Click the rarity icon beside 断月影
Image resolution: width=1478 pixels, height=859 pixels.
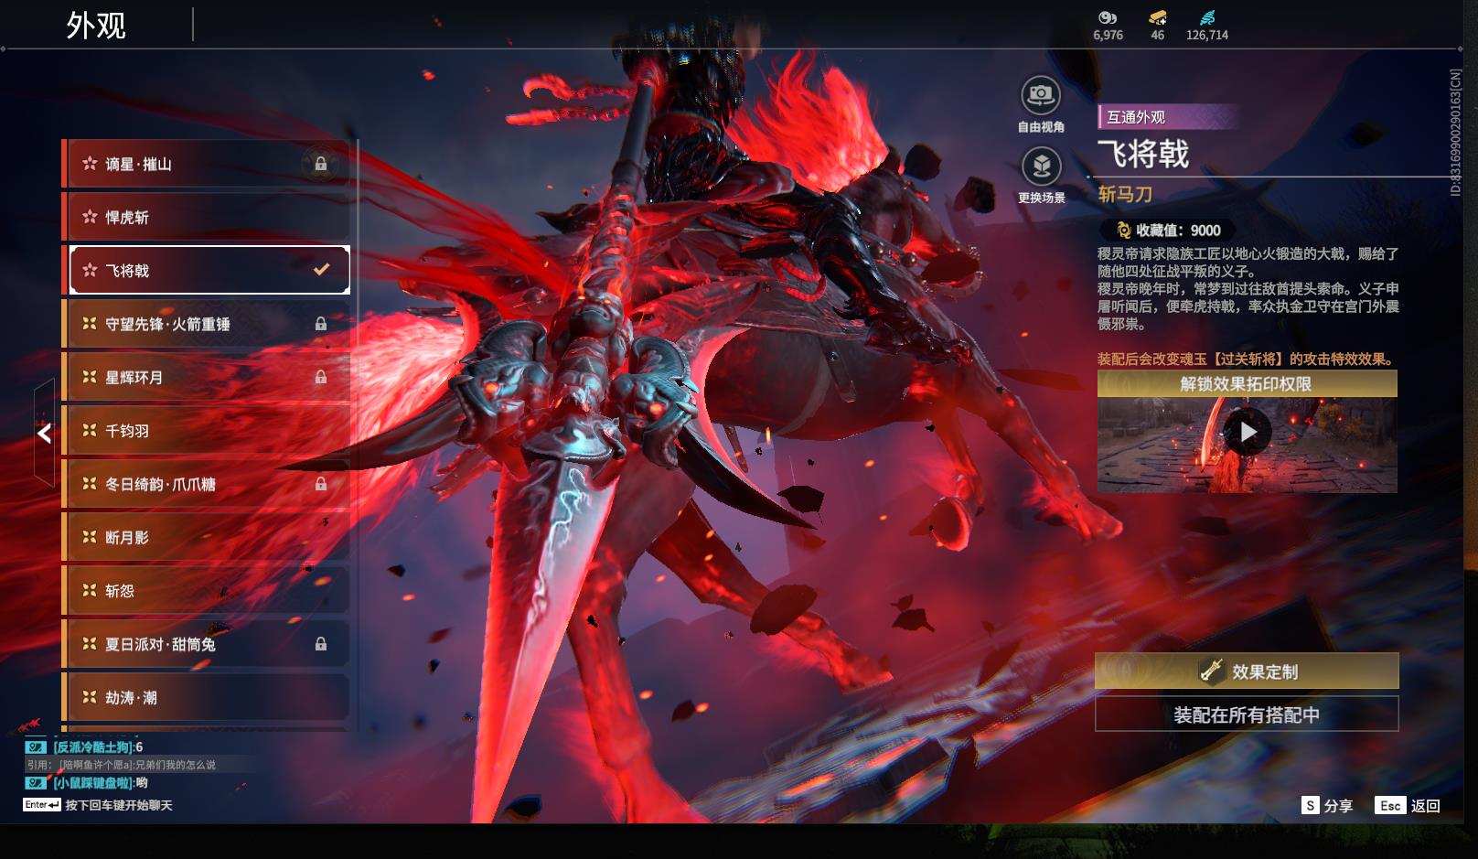coord(90,537)
